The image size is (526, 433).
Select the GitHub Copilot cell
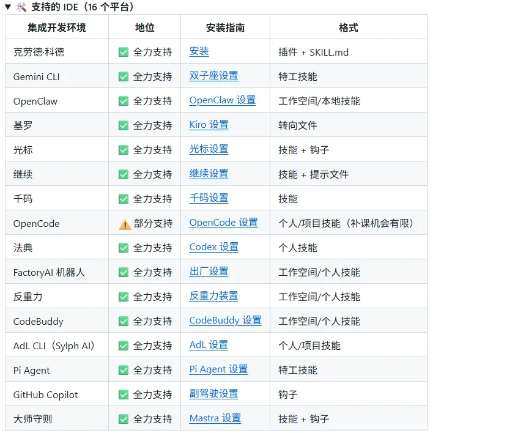click(x=57, y=394)
